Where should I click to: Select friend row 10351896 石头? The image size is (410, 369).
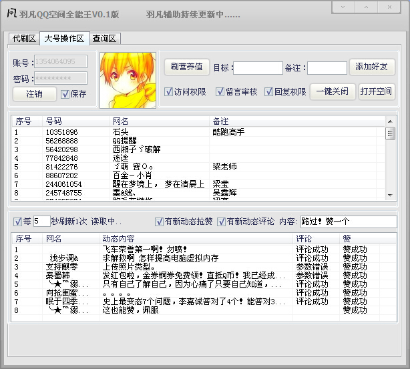pos(198,132)
